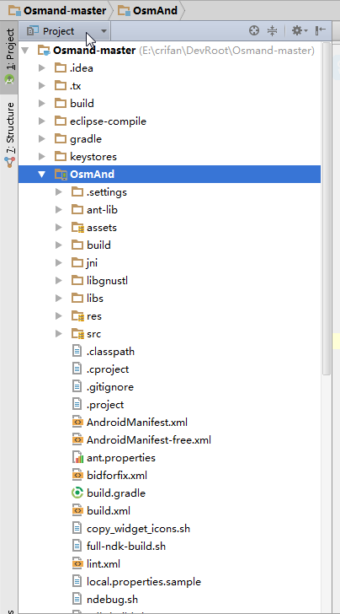Viewport: 340px width, 614px height.
Task: Hide the Project tool window panel
Action: pyautogui.click(x=321, y=30)
